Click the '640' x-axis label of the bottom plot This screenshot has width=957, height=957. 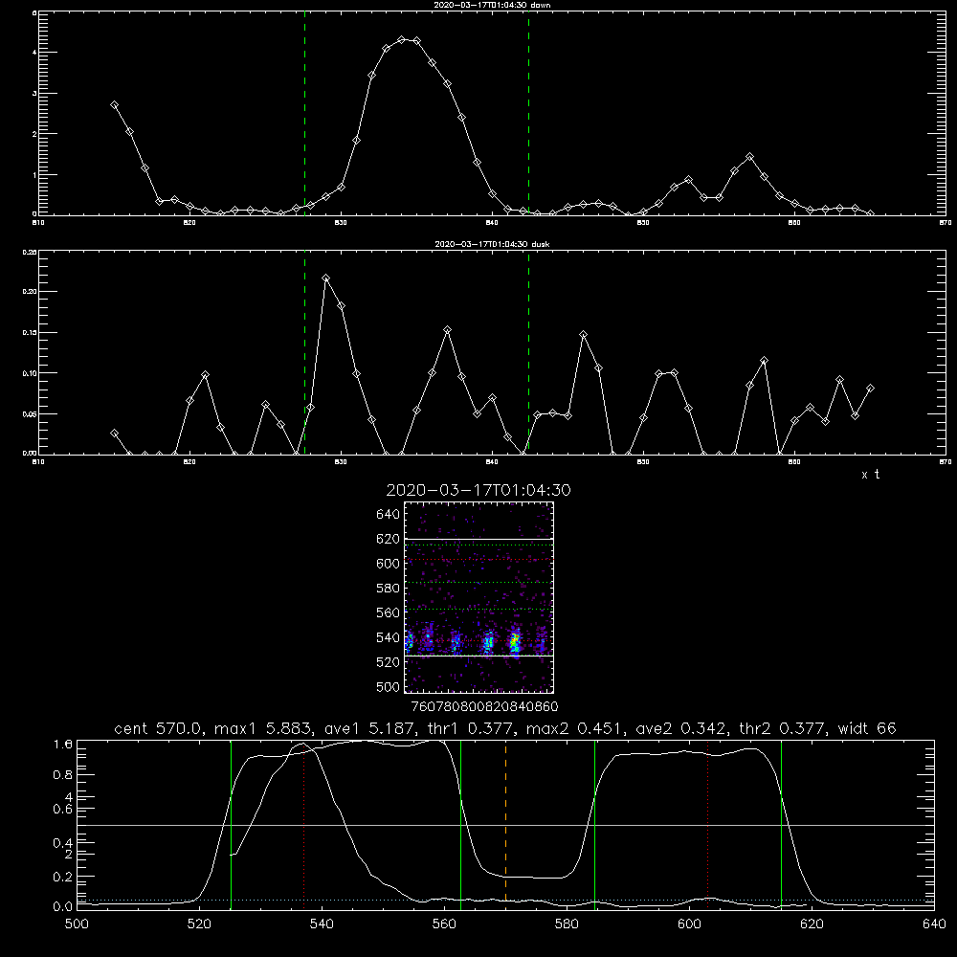coord(934,924)
